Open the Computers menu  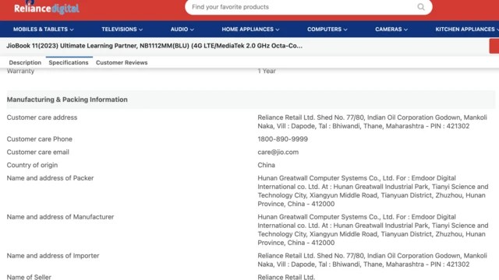pyautogui.click(x=327, y=30)
